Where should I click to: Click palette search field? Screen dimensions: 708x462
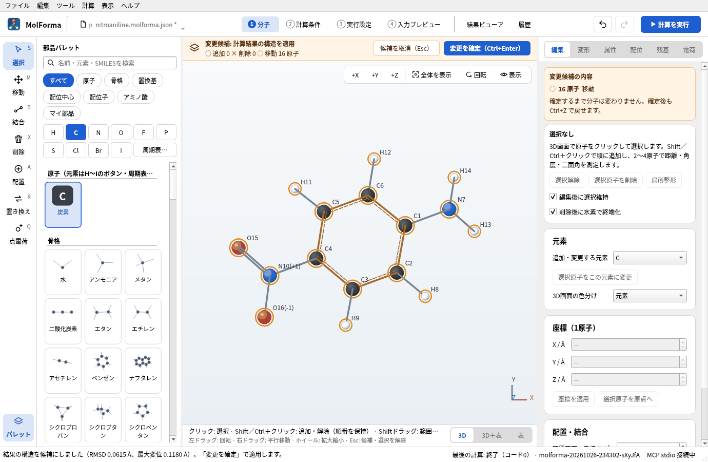110,63
